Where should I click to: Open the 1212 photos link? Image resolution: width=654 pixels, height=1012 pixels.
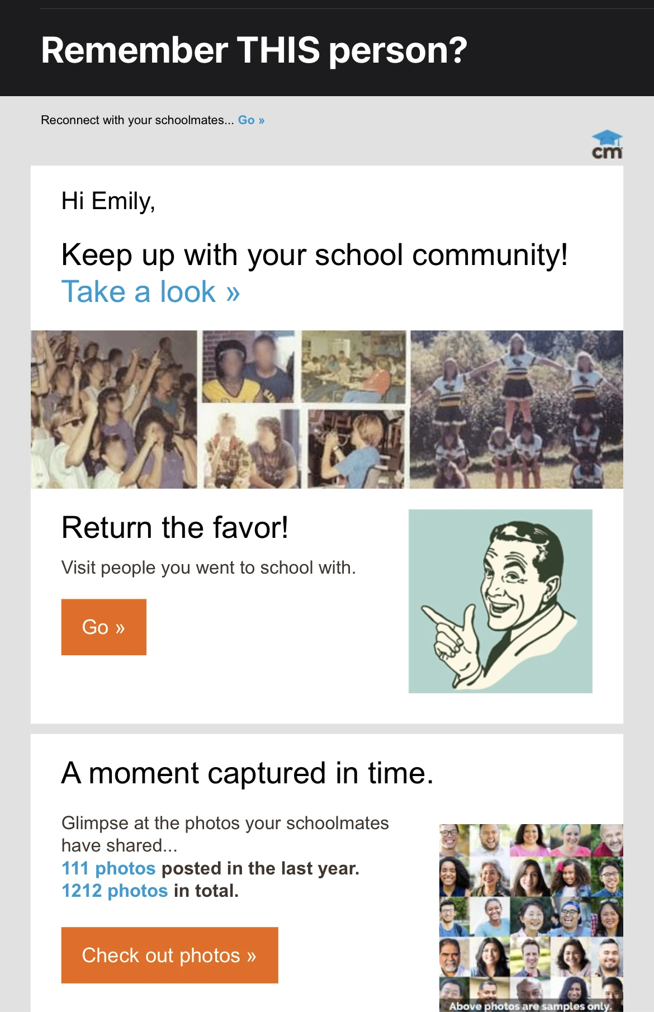115,891
